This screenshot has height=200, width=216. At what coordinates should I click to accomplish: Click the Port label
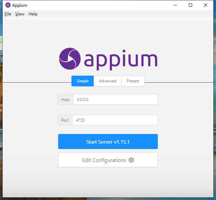[x=65, y=120]
